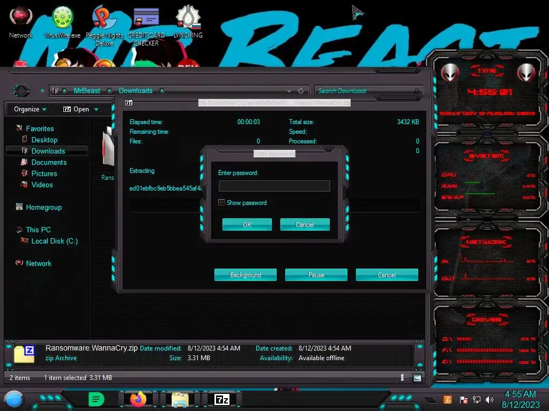Click the Action Center flag tray icon
This screenshot has height=411, width=549.
[x=463, y=400]
